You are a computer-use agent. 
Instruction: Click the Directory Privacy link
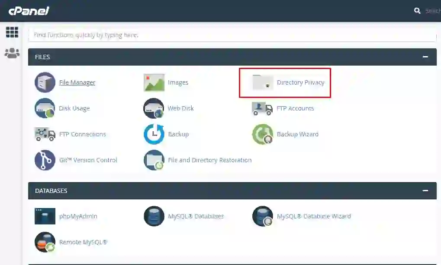click(x=301, y=82)
